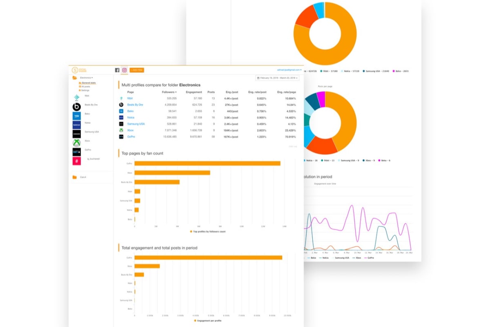Viewport: 490px width, 327px height.
Task: Click GoPro followers value 13.636.485
Action: 170,137
